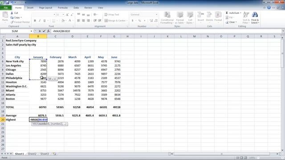Open the Insert Function fx button

(x=49, y=31)
